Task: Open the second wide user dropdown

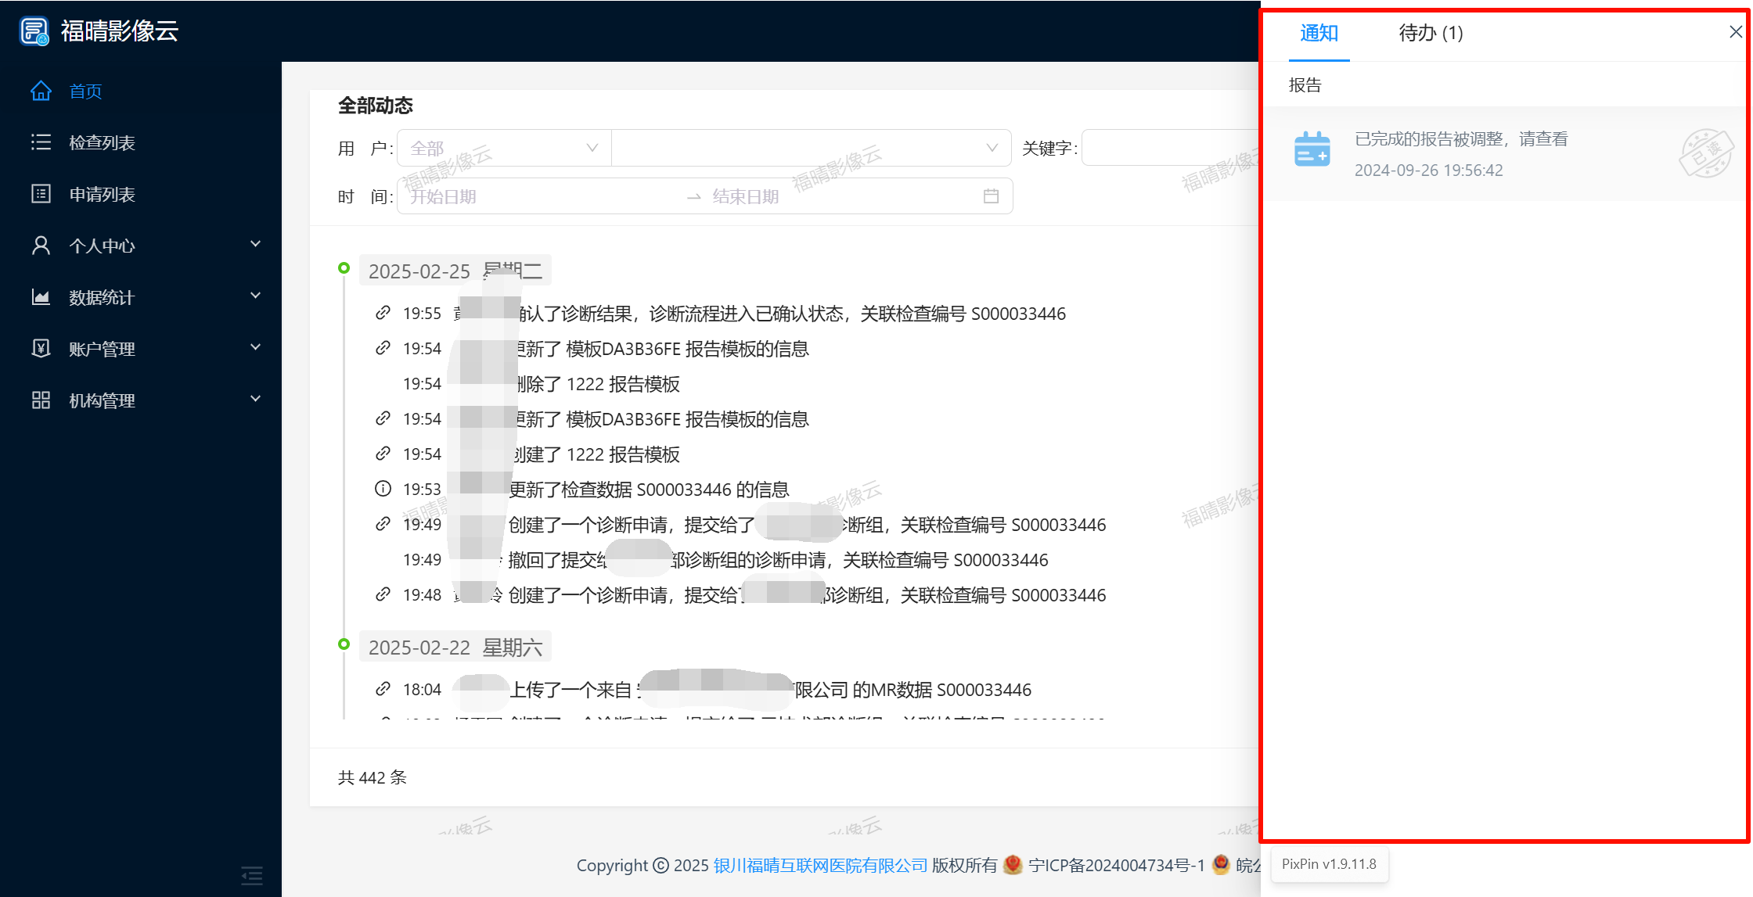Action: (x=811, y=149)
